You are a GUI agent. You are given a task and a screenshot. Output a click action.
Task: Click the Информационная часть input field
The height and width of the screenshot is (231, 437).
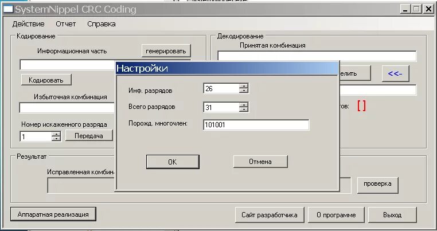coord(68,65)
